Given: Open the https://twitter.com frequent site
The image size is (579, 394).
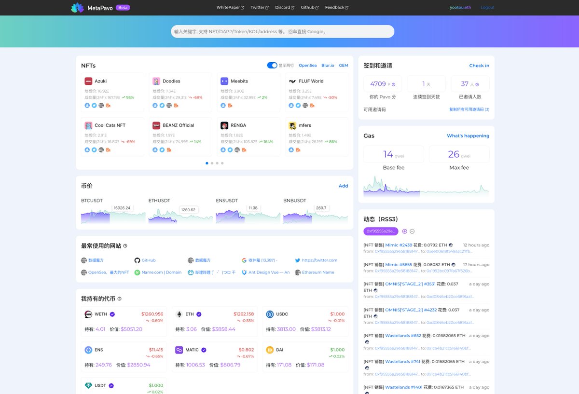Looking at the screenshot, I should (316, 260).
